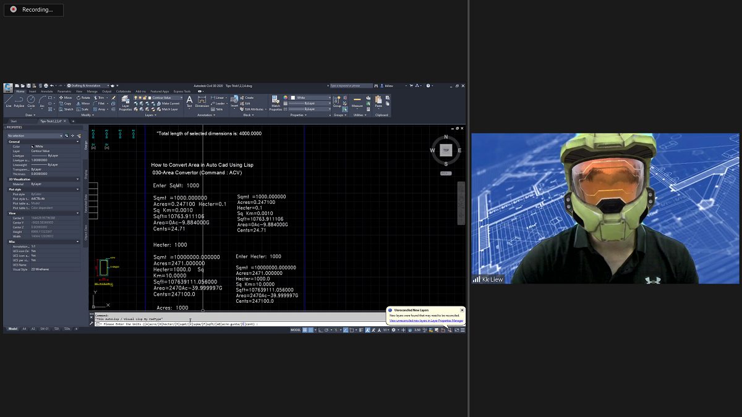
Task: Click the command line input field
Action: [x=241, y=324]
